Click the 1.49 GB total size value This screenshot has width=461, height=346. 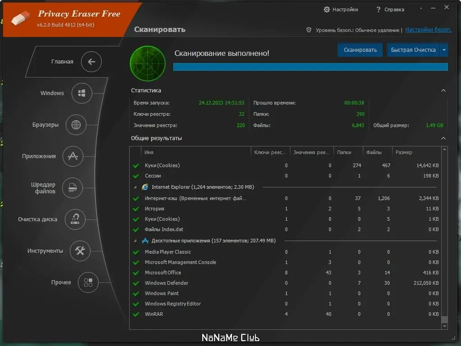(x=434, y=125)
